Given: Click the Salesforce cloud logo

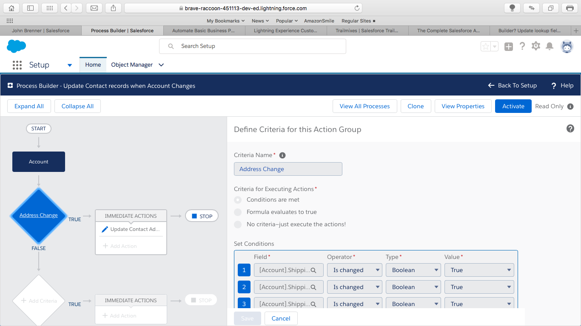Looking at the screenshot, I should (17, 46).
